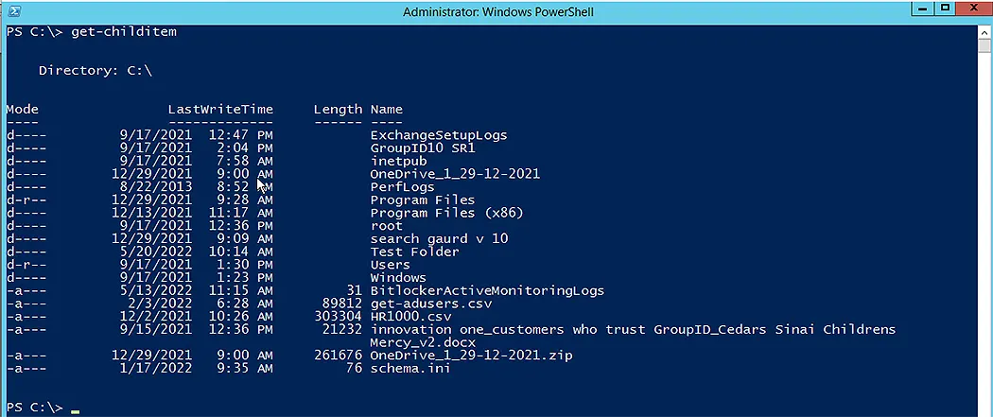This screenshot has width=993, height=417.
Task: Click the schema.ini file name
Action: [410, 368]
